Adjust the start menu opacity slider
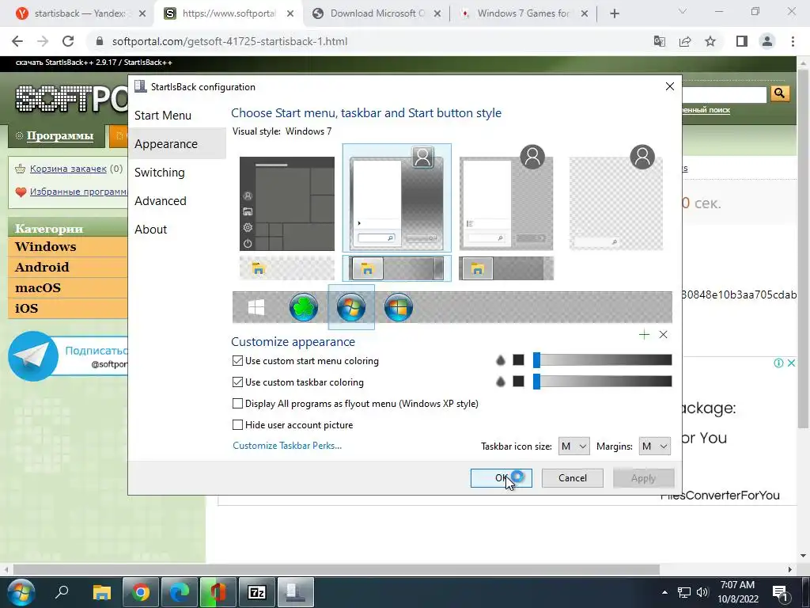The image size is (810, 608). coord(602,360)
